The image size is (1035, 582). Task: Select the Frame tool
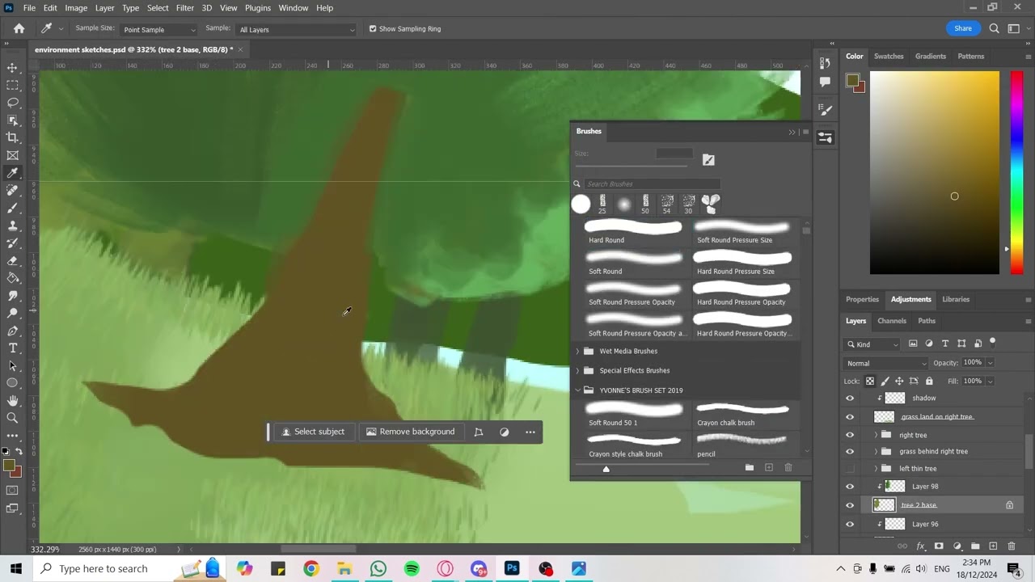(13, 155)
